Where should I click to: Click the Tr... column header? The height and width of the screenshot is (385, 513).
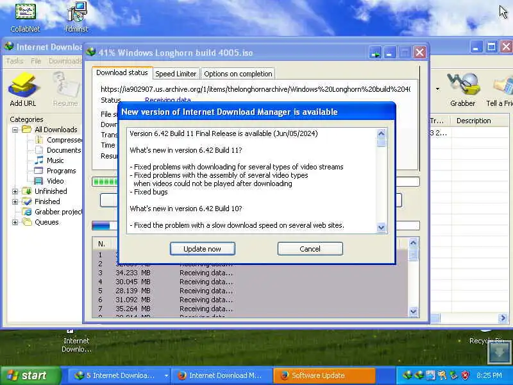pyautogui.click(x=440, y=121)
